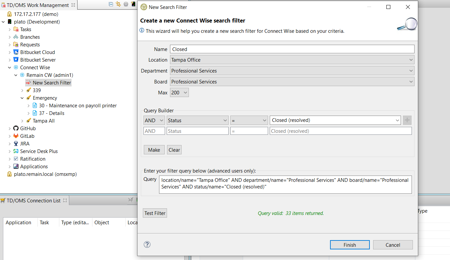Click the help question mark icon
Image resolution: width=450 pixels, height=260 pixels.
[x=147, y=244]
